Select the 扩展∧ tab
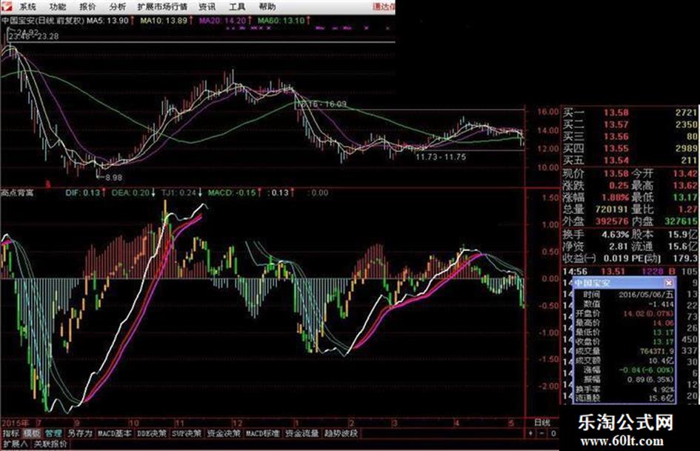Viewport: 700px width, 451px height. tap(15, 444)
